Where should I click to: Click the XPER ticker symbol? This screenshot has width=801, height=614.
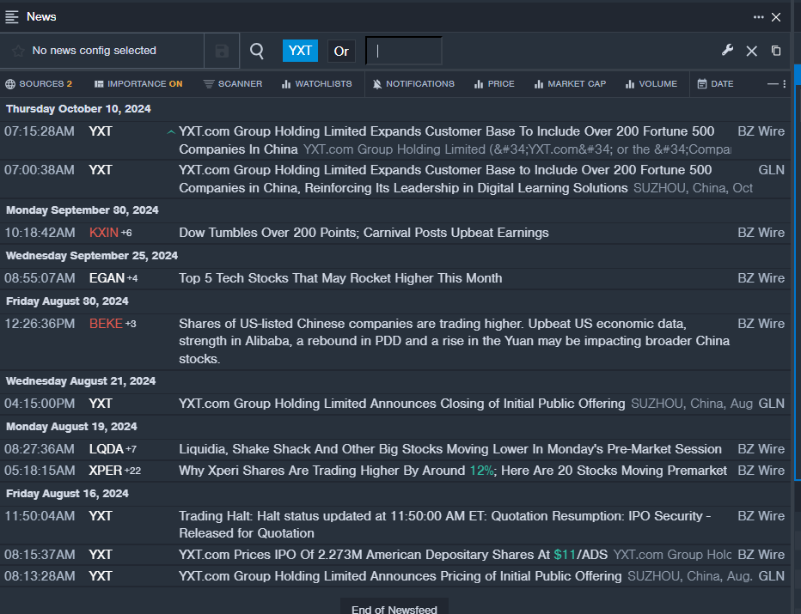tap(106, 471)
